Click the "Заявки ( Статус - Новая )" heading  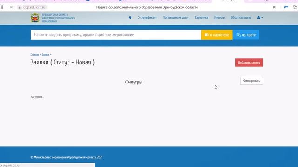(x=62, y=62)
